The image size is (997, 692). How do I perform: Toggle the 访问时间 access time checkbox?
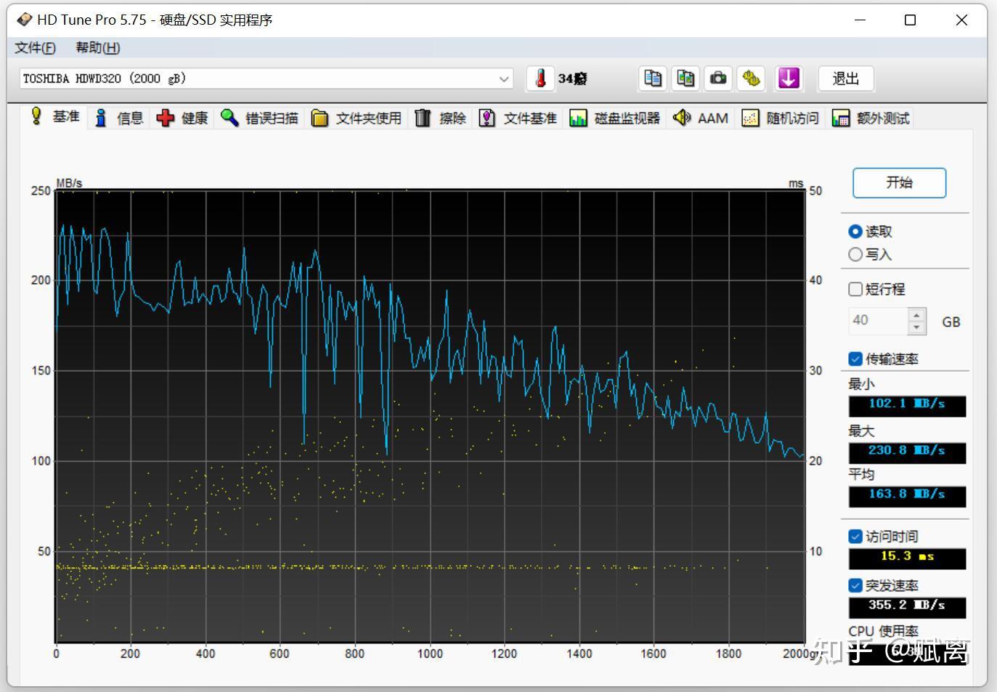point(855,537)
